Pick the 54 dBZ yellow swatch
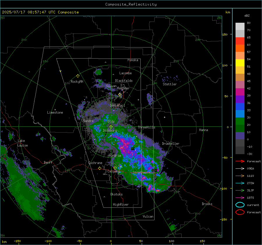This screenshot has width=262, height=245. tap(240, 63)
